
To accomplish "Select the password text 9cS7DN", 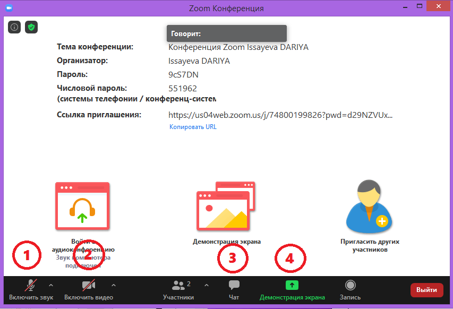I will pyautogui.click(x=183, y=75).
